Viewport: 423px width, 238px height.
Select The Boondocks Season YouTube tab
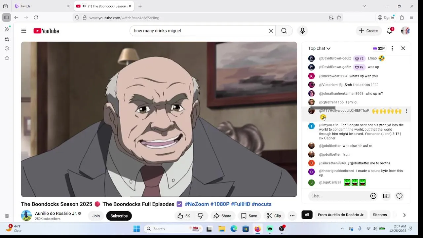coord(104,6)
